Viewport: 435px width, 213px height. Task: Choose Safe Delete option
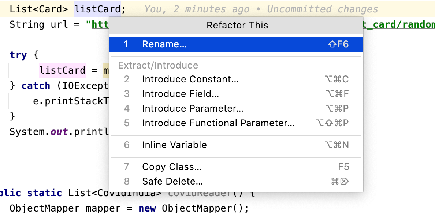point(172,182)
